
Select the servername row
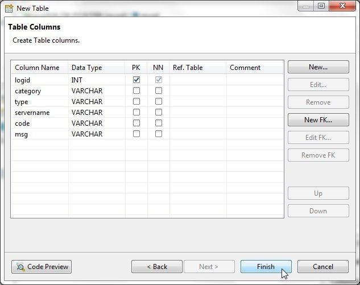(x=147, y=112)
